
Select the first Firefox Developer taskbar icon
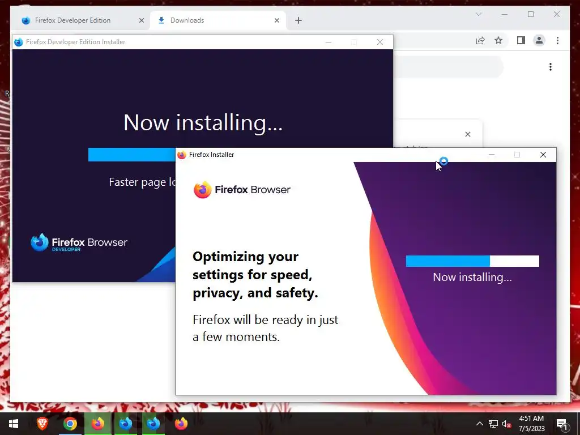[x=125, y=424]
